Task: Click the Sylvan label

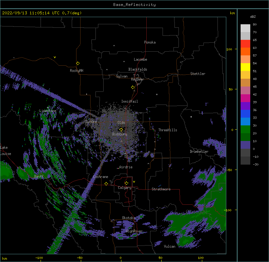Action: (x=122, y=76)
